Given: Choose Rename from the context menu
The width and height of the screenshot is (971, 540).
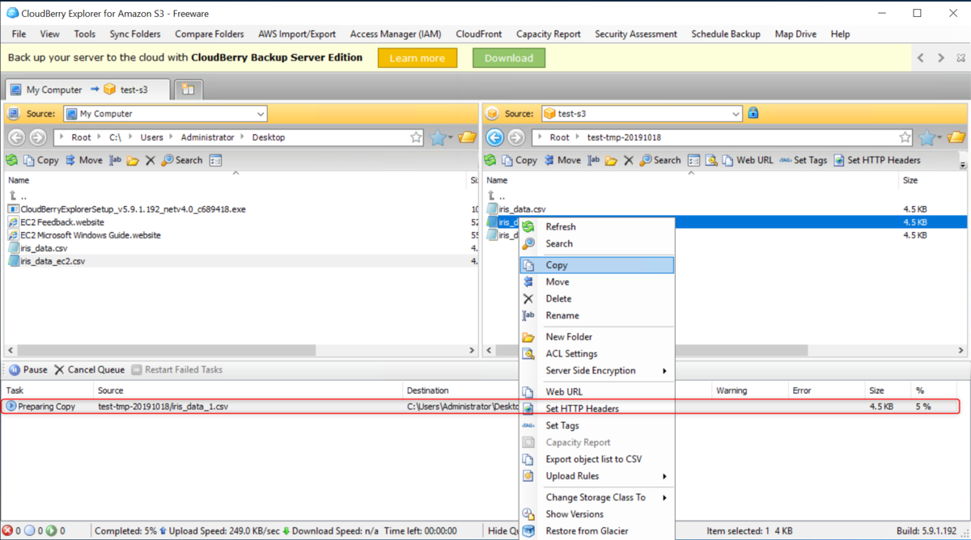Looking at the screenshot, I should point(596,315).
